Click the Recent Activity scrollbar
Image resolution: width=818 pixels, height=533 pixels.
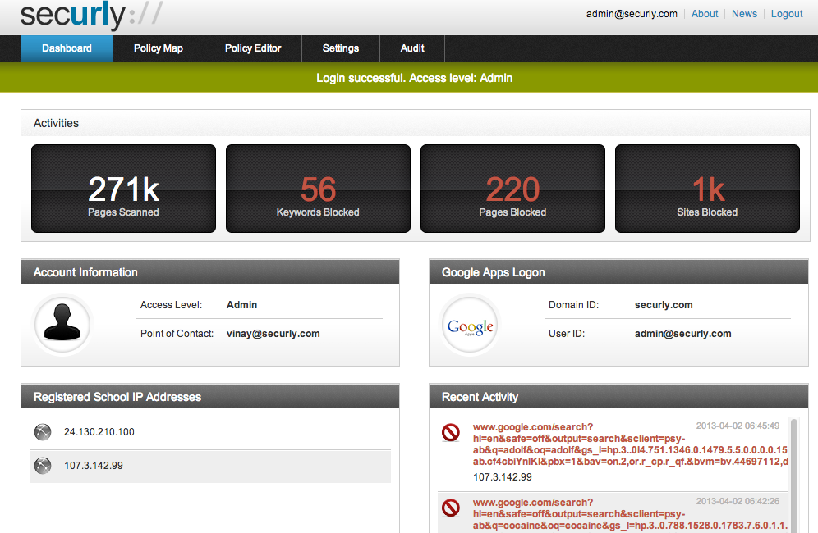794,474
